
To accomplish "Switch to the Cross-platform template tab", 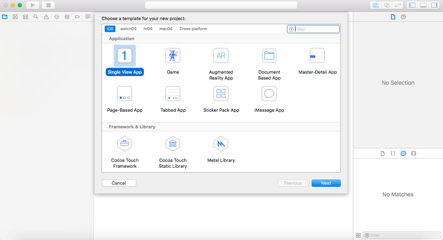I will (193, 29).
